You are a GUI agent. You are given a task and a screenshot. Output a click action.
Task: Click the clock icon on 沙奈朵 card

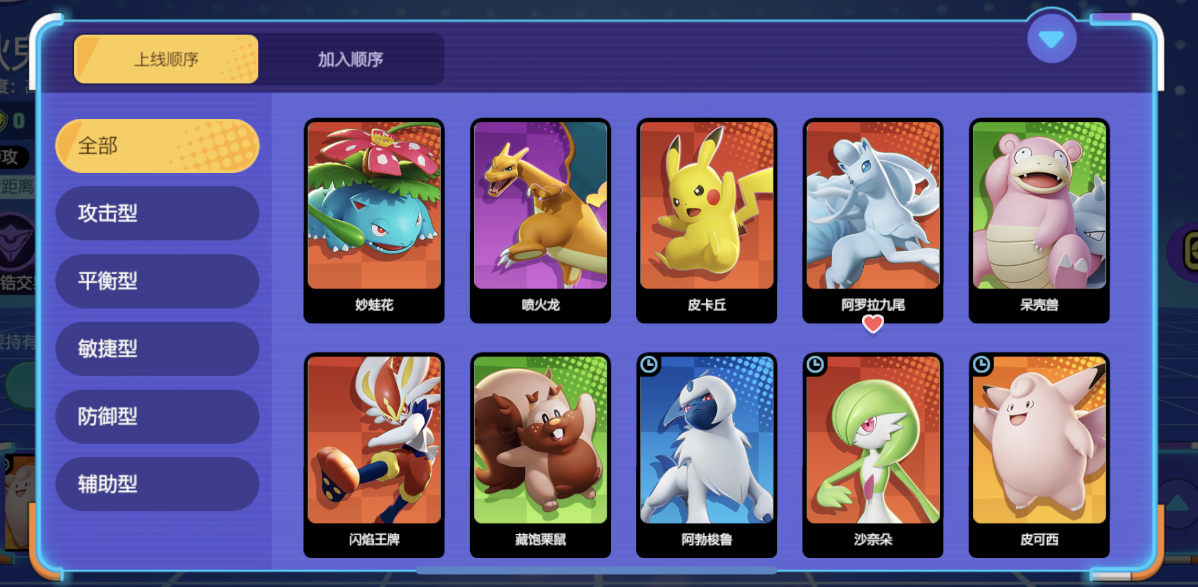click(816, 365)
